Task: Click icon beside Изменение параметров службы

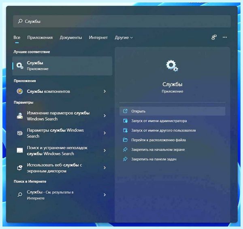Action: pyautogui.click(x=20, y=116)
